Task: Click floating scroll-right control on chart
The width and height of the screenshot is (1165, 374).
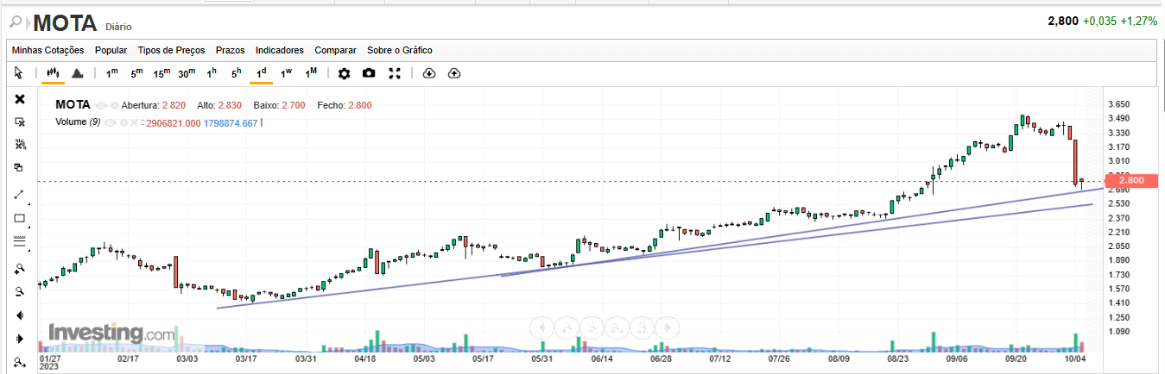Action: click(x=667, y=327)
